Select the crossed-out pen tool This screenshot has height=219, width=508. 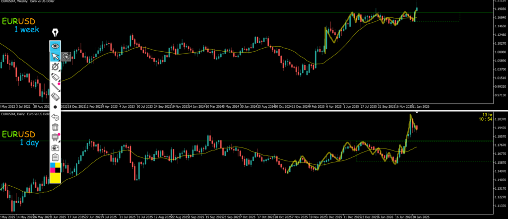pos(55,67)
